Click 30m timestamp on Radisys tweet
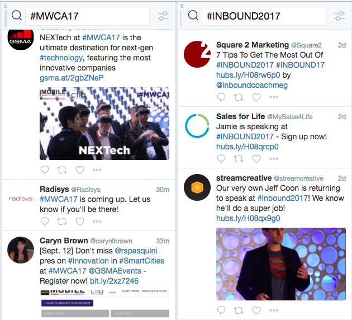 163,190
